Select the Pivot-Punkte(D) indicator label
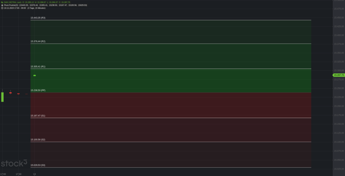345x176 pixels. pyautogui.click(x=11, y=5)
